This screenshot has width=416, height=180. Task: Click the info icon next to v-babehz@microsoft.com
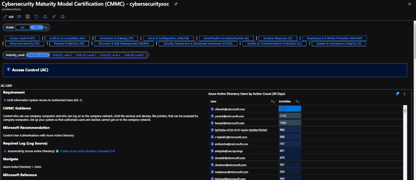[212, 137]
